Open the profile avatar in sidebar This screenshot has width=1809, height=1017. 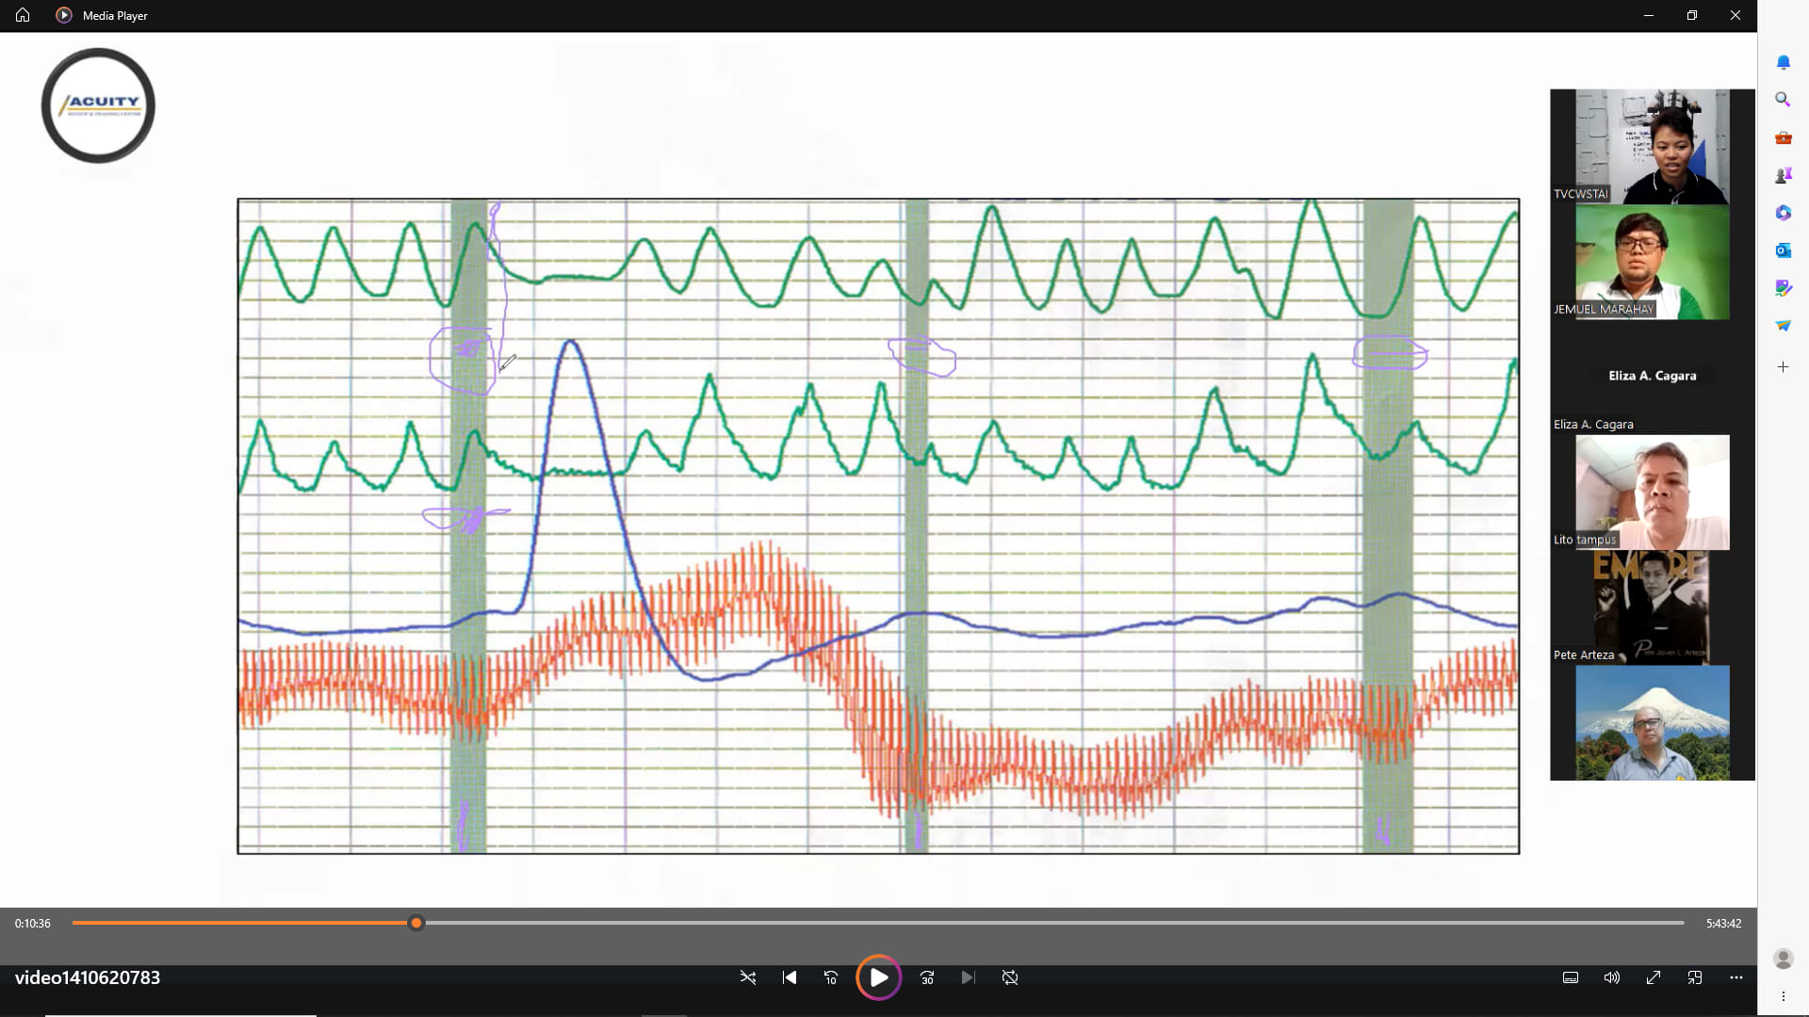[x=1783, y=959]
